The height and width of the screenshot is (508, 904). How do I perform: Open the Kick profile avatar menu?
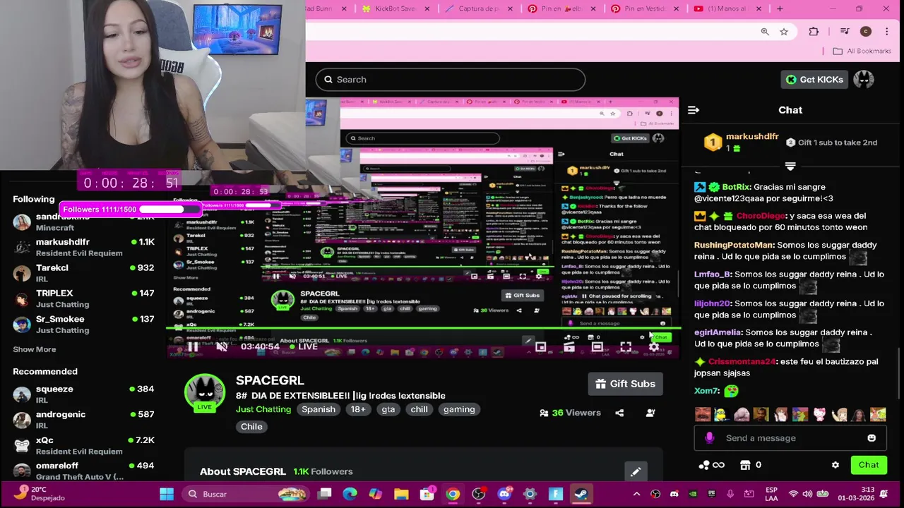864,80
